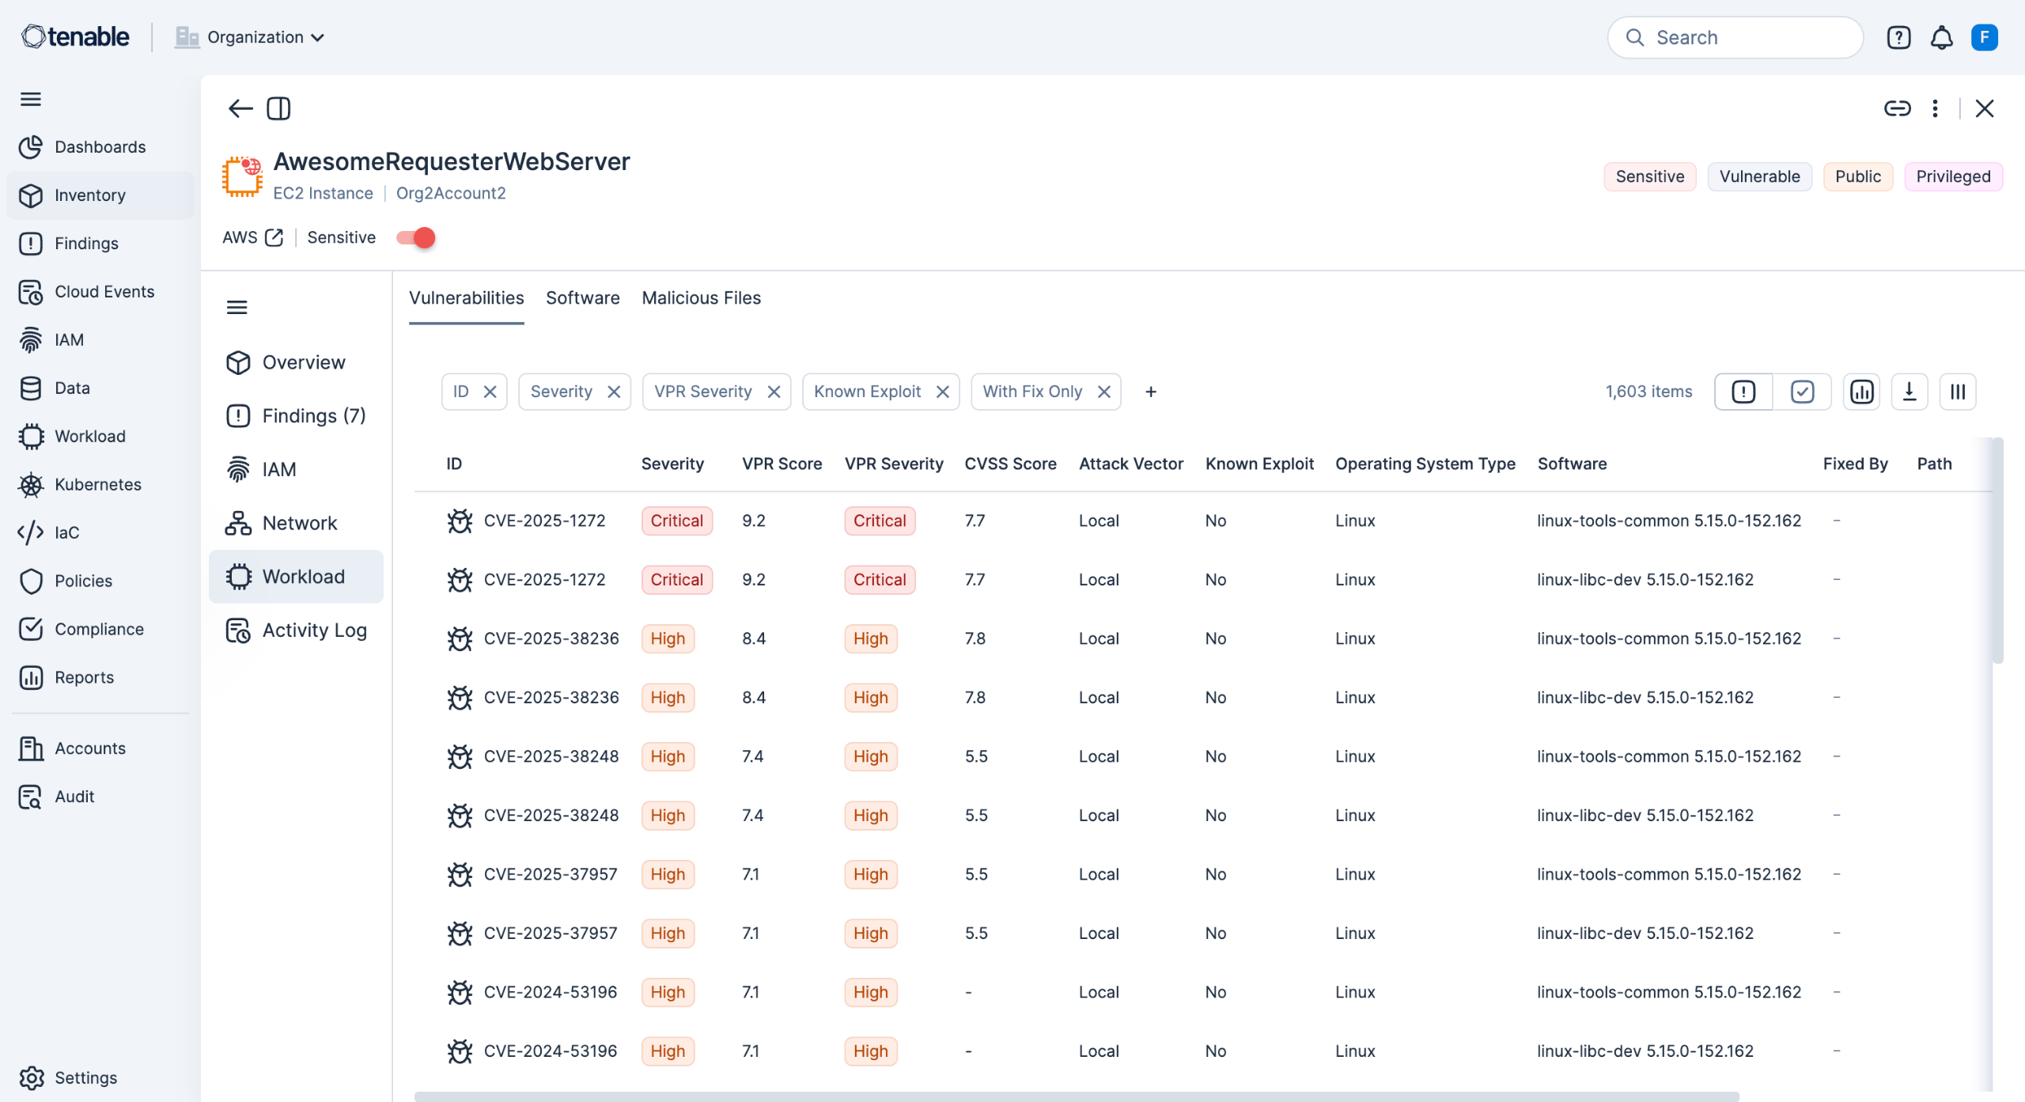Switch to the Software tab
The height and width of the screenshot is (1102, 2025).
click(582, 298)
